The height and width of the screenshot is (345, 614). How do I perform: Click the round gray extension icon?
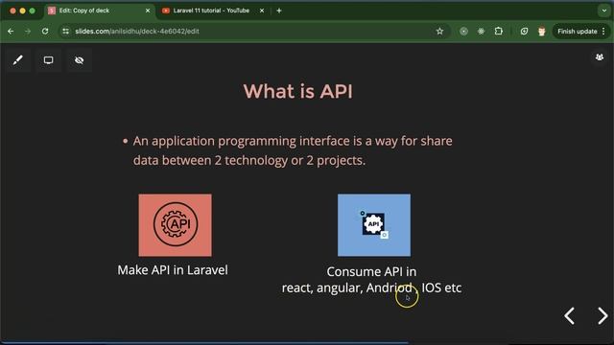tap(463, 32)
